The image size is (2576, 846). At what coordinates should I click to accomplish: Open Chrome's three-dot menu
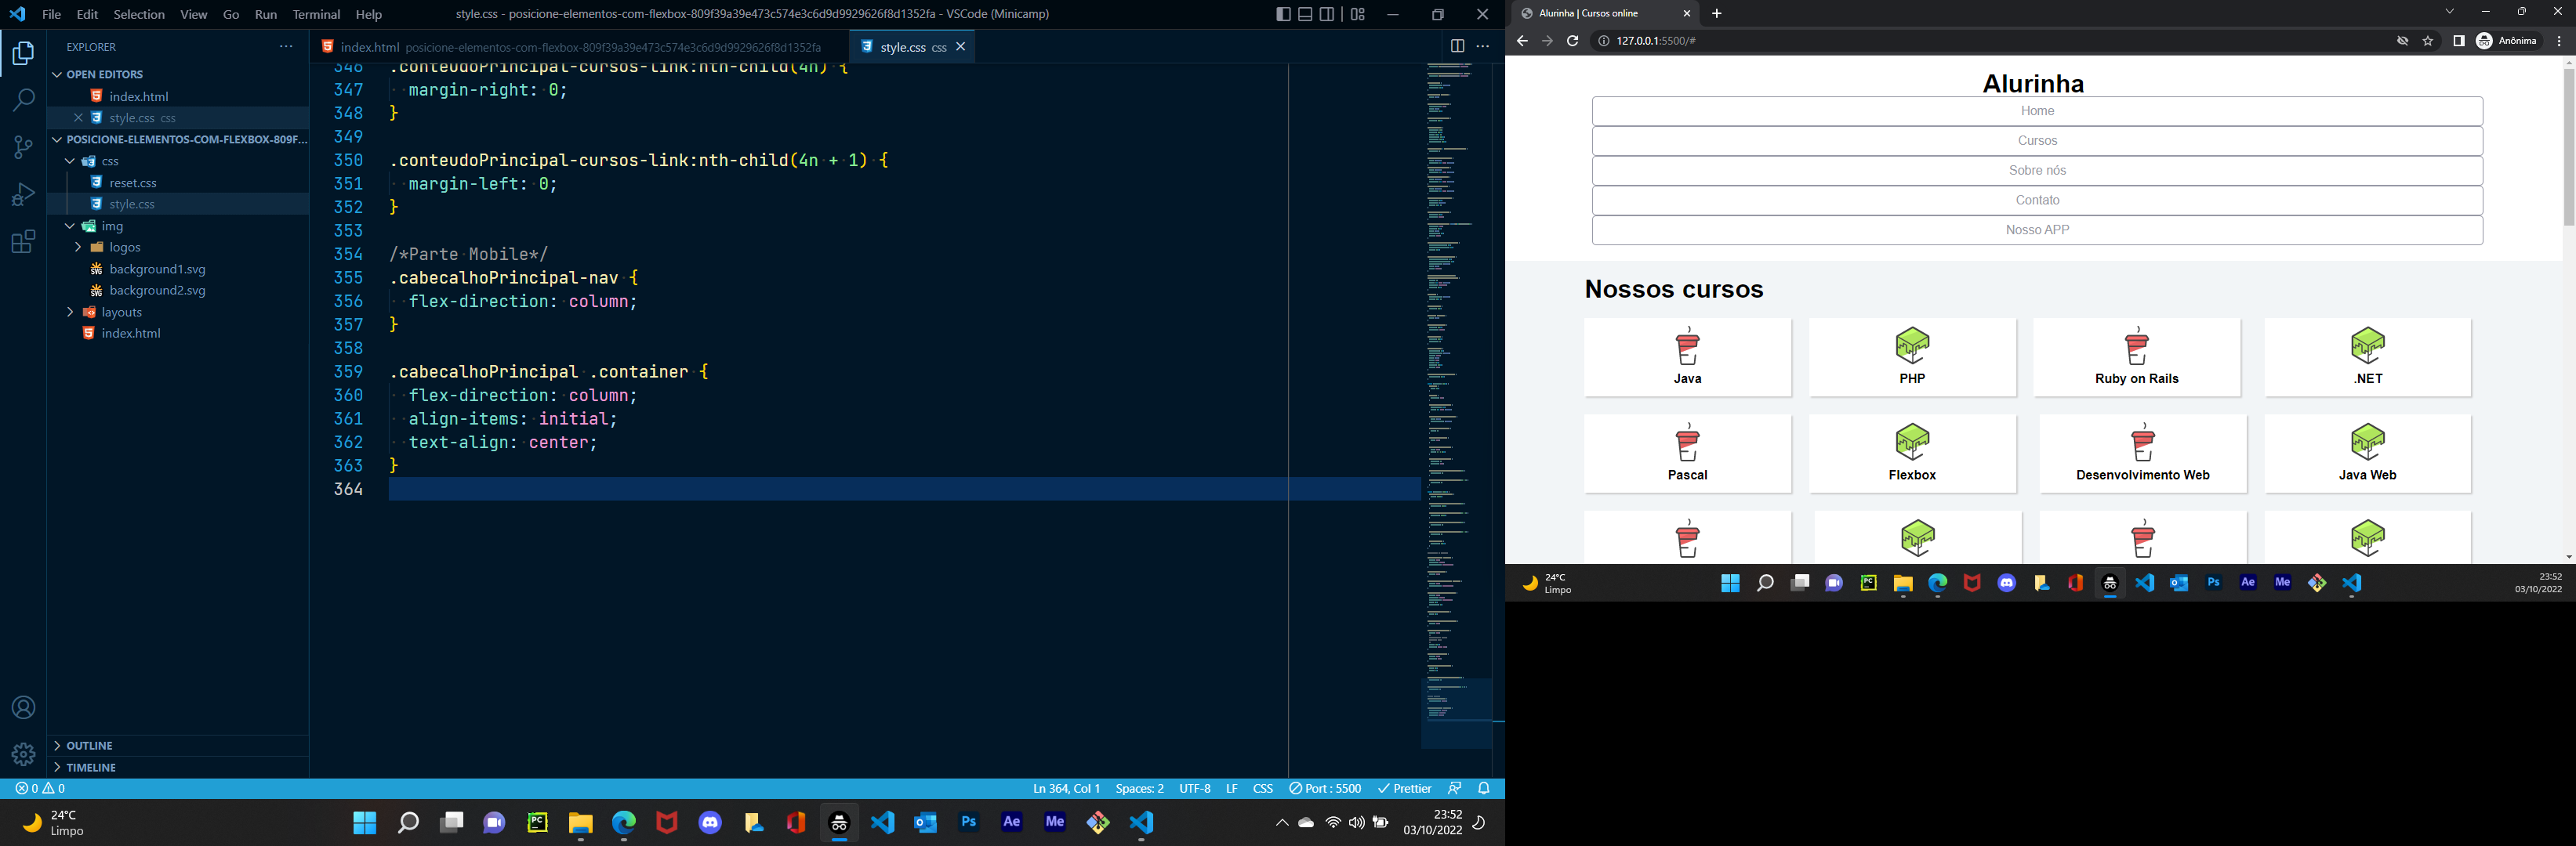tap(2559, 41)
